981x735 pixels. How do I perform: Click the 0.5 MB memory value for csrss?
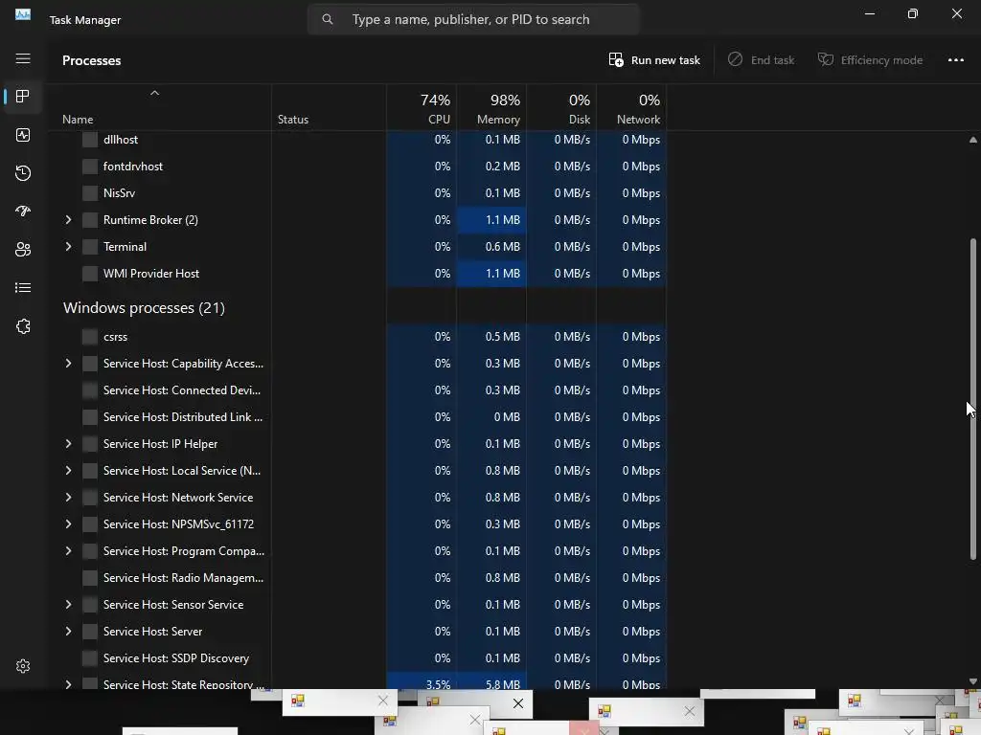point(502,337)
